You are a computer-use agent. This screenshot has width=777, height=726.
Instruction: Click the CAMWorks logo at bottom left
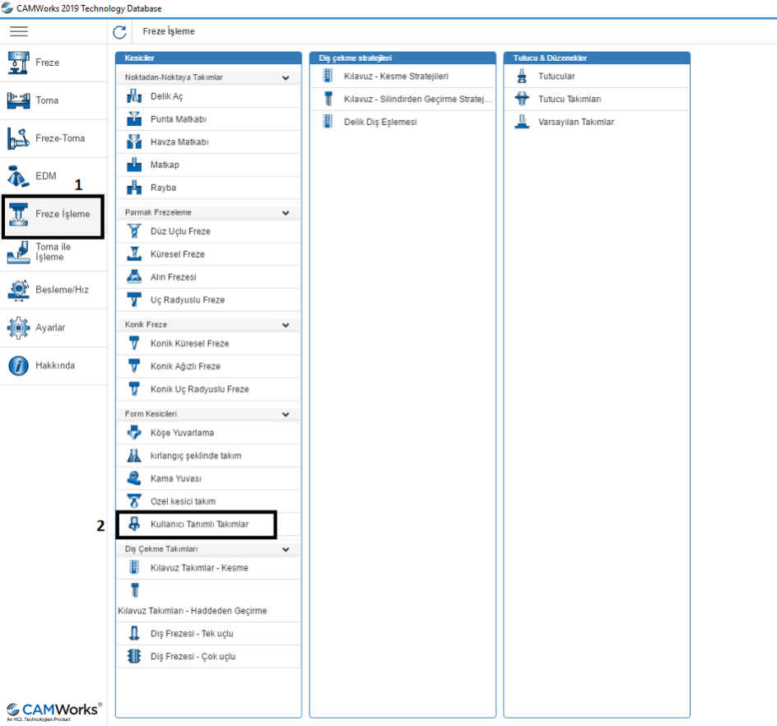(54, 710)
